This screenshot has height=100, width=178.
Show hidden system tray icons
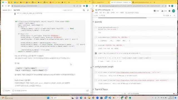[x=153, y=98]
